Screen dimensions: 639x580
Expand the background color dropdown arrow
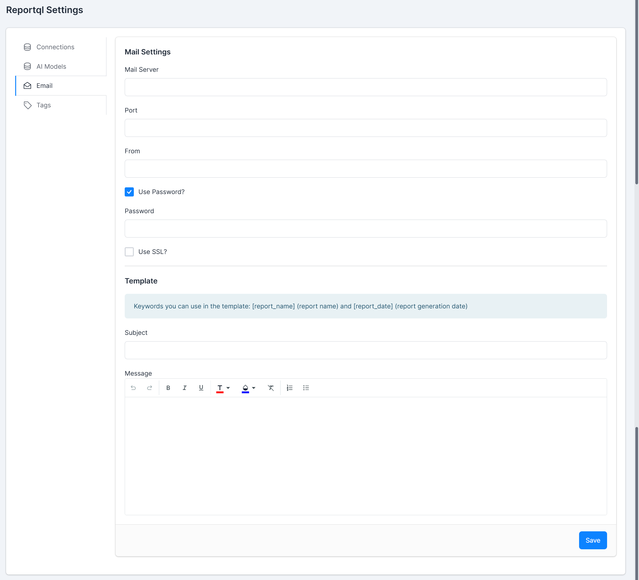tap(254, 387)
